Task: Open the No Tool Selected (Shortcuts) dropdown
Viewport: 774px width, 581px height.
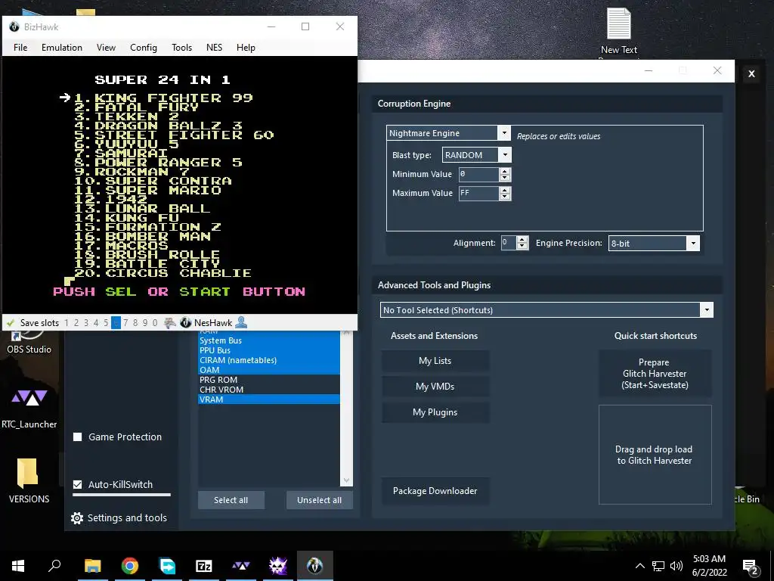Action: pos(707,309)
